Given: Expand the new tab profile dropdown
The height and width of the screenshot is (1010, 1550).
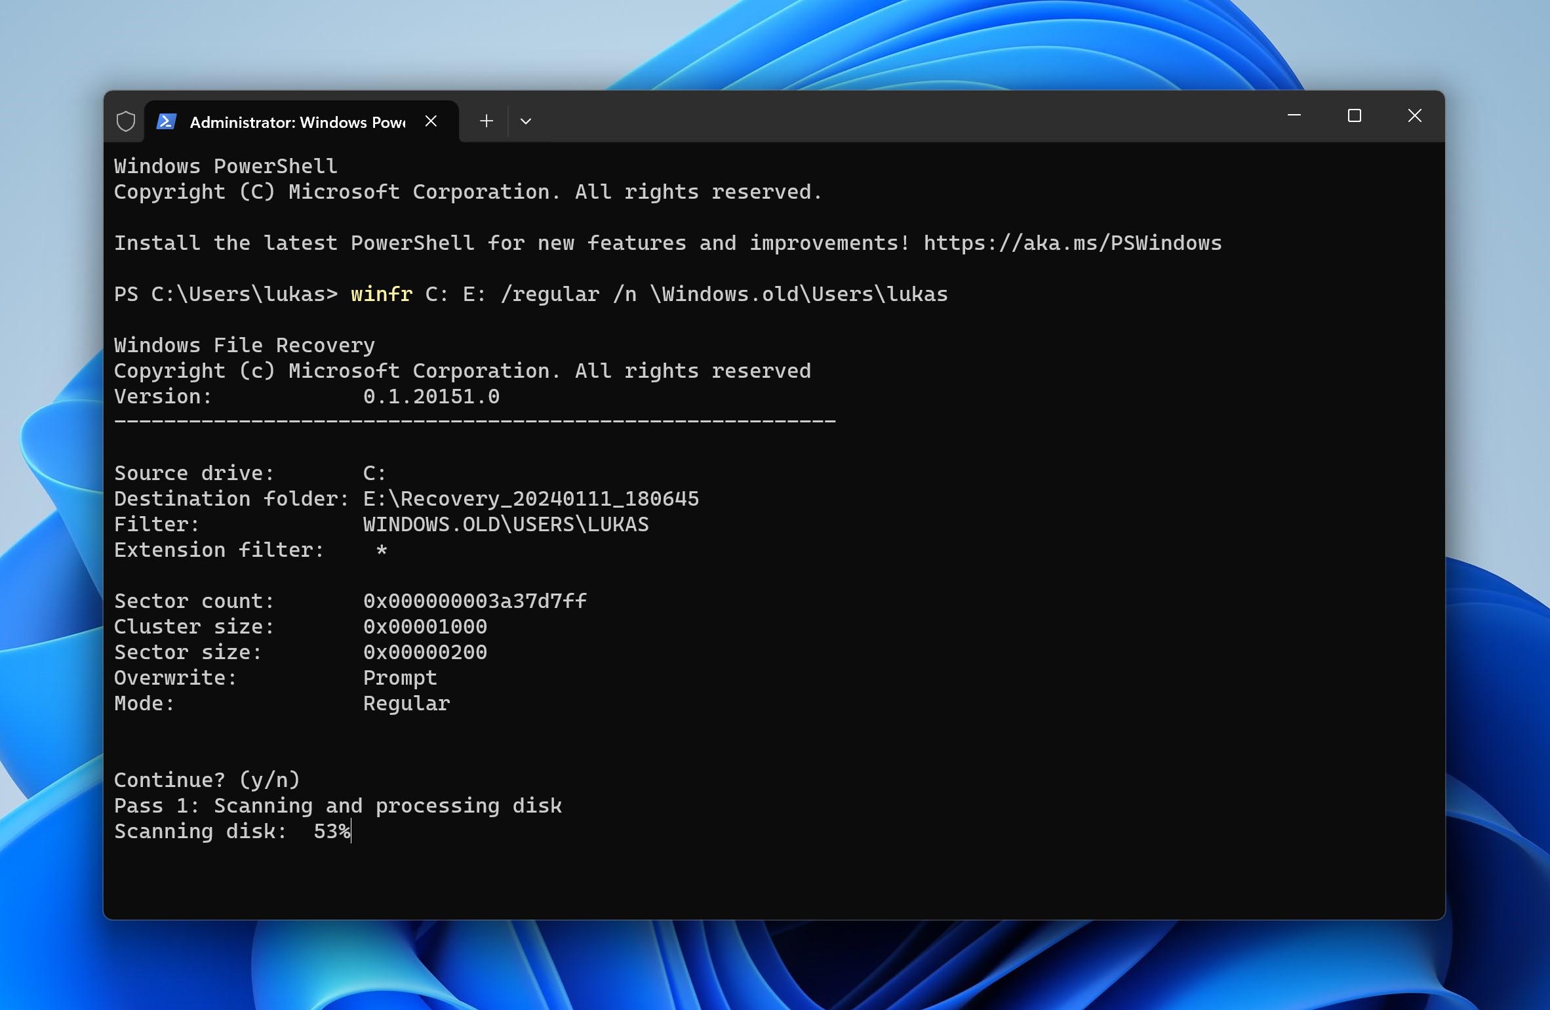Looking at the screenshot, I should (525, 121).
